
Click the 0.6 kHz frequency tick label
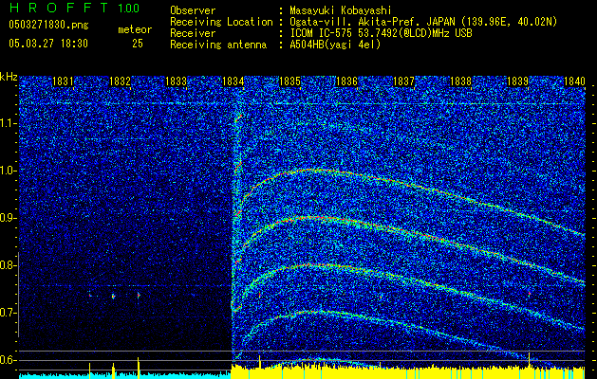8,360
